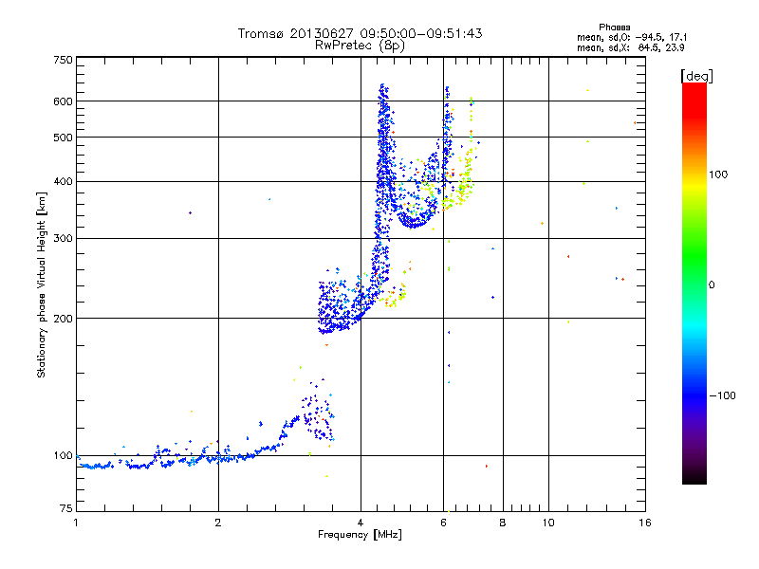
Task: Click the x-axis tick label '2'
Action: 218,523
